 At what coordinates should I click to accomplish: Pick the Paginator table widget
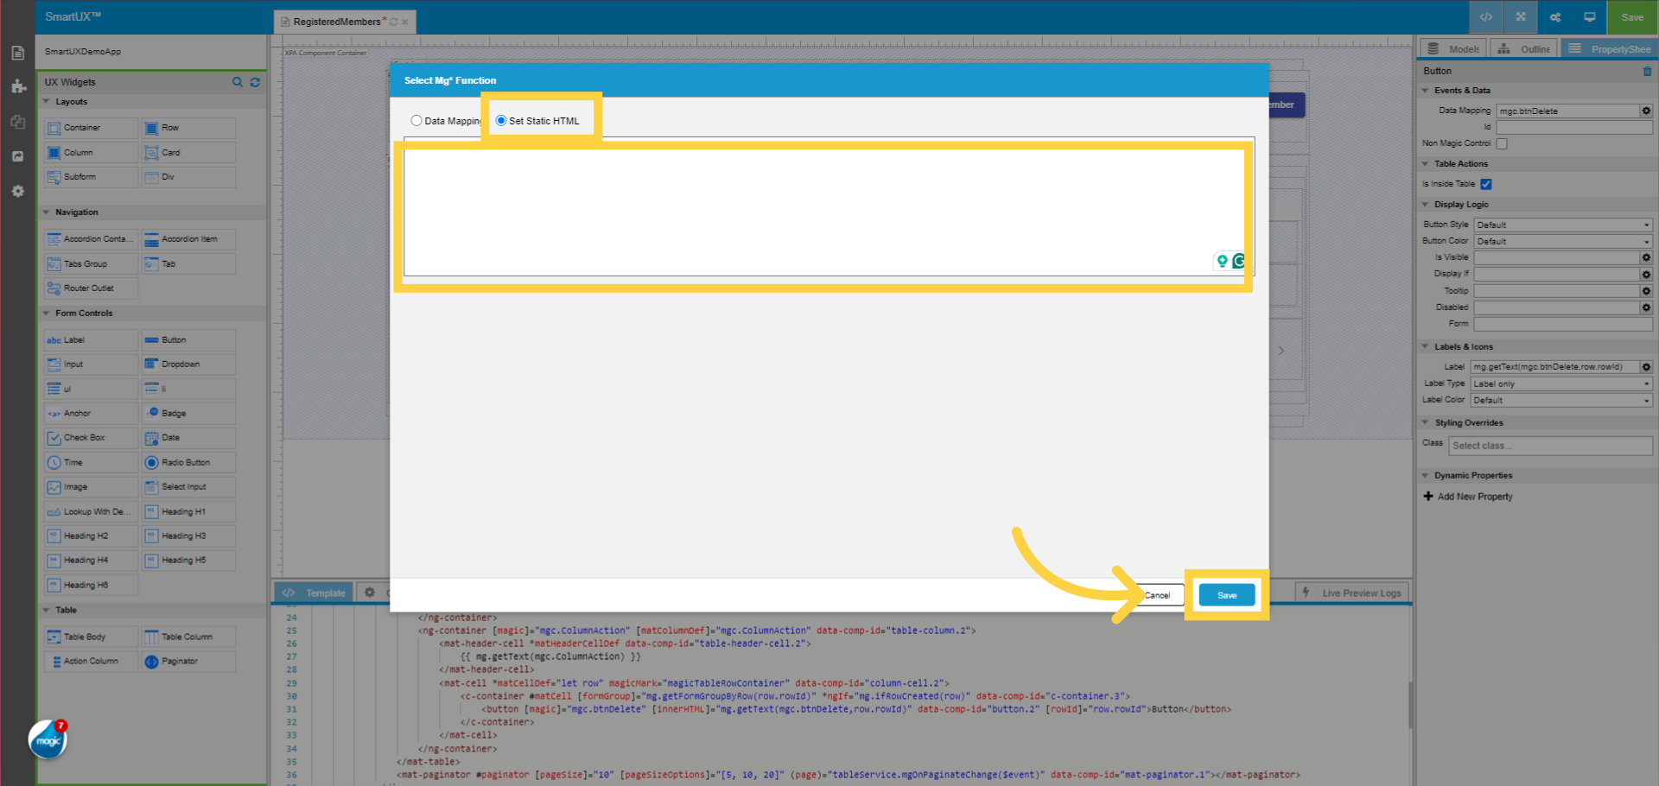coord(188,662)
